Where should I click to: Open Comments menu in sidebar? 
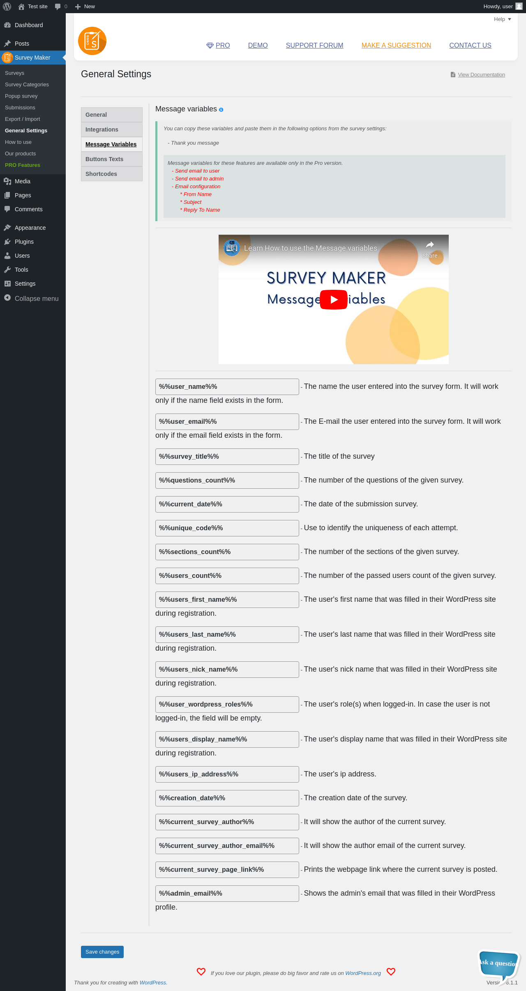coord(33,209)
